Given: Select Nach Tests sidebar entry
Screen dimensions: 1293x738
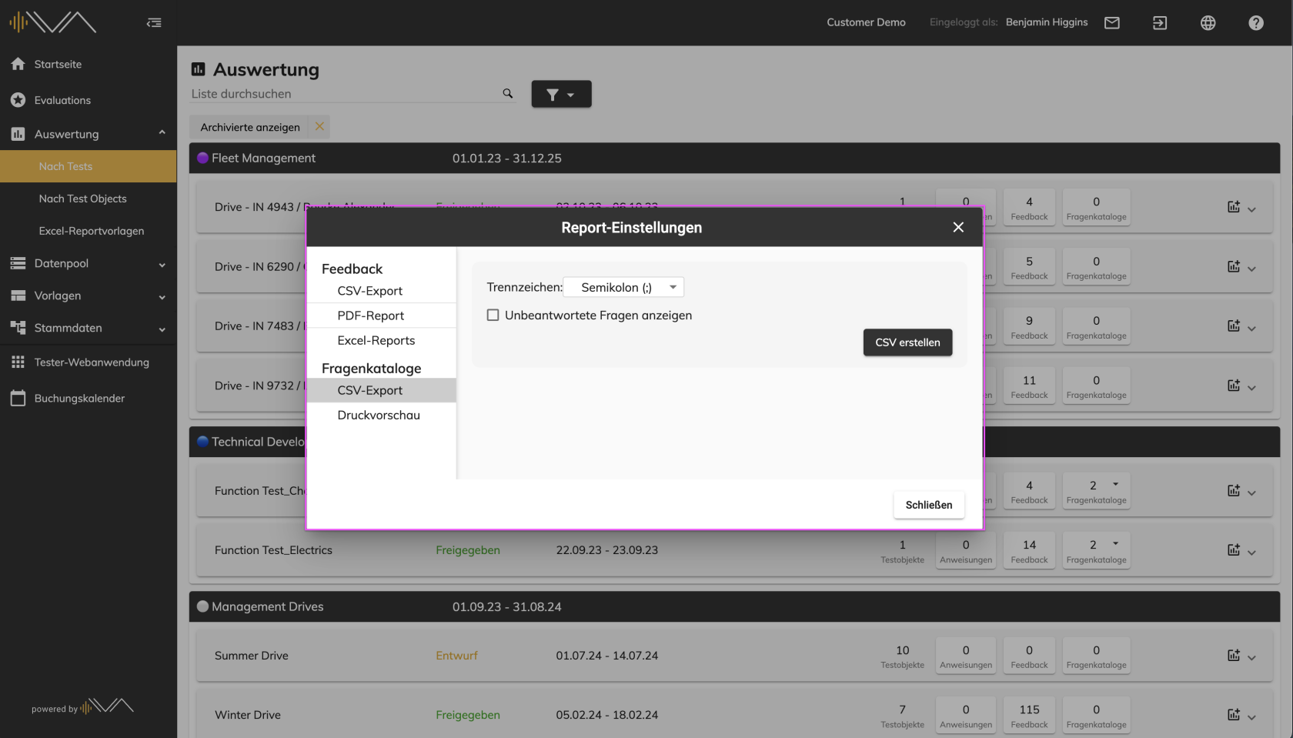Looking at the screenshot, I should 89,166.
